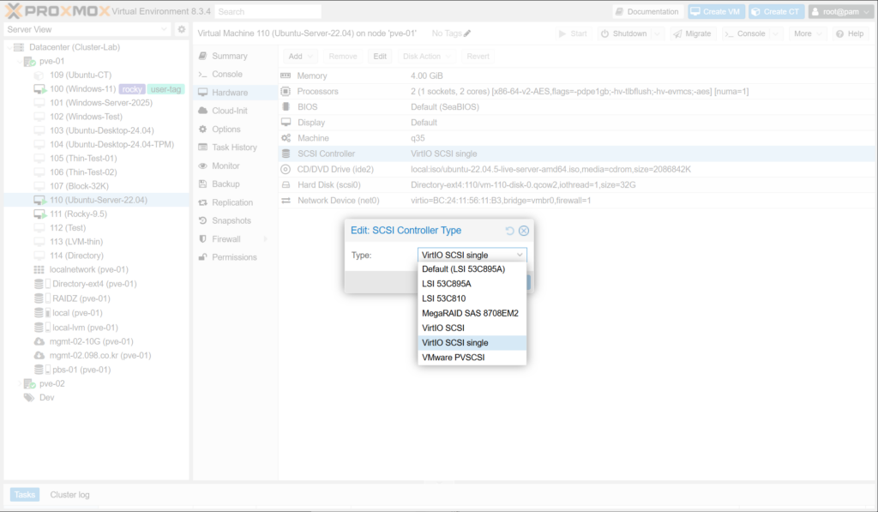
Task: Go to the Firewall menu item
Action: pos(226,239)
